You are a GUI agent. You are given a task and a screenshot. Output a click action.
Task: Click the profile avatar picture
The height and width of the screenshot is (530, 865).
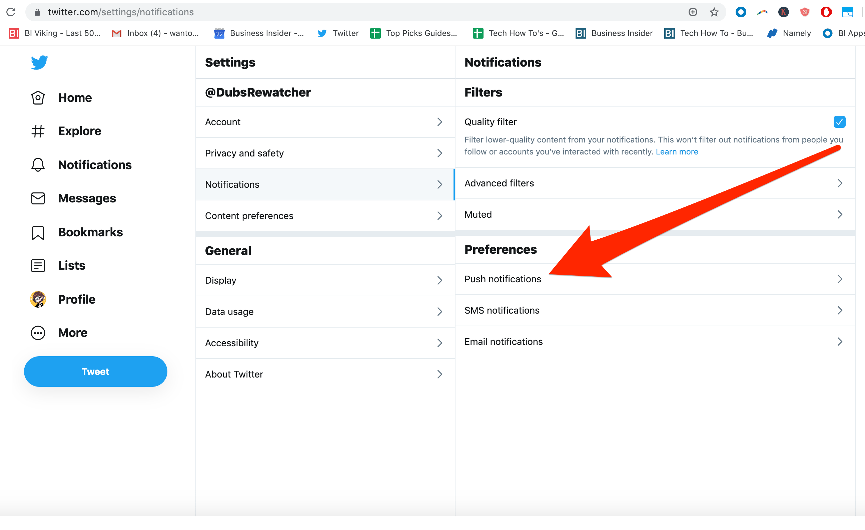38,299
